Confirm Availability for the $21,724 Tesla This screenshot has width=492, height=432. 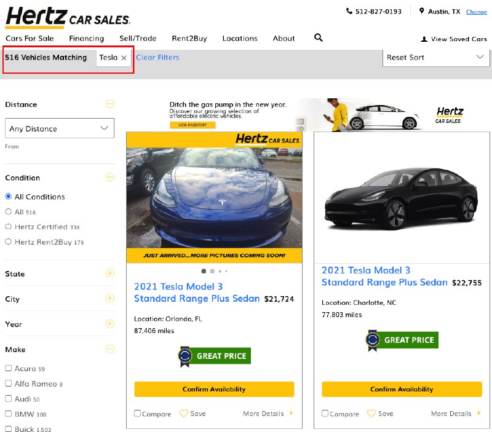214,389
